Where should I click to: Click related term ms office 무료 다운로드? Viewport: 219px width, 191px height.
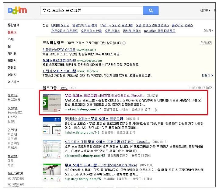pyautogui.click(x=160, y=31)
